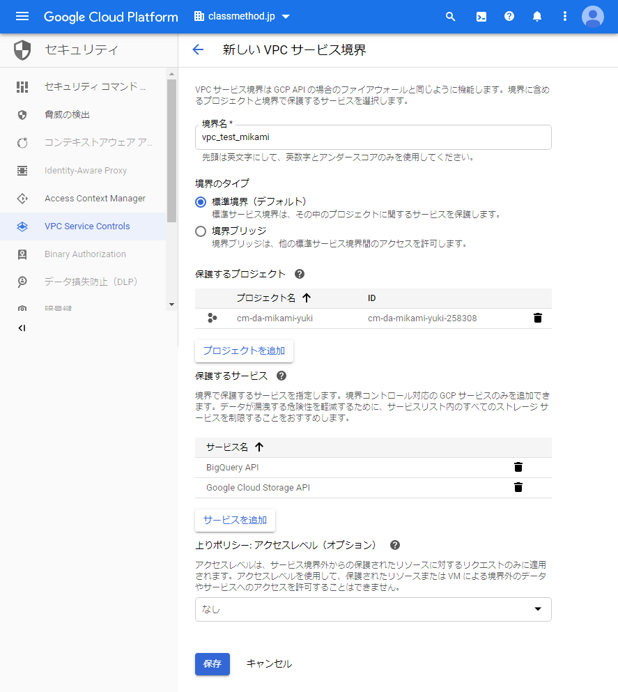
Task: Click the search icon in top bar
Action: coord(450,16)
